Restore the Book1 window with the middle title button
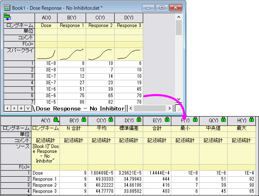Viewport: 259px width, 196px height. (162, 8)
